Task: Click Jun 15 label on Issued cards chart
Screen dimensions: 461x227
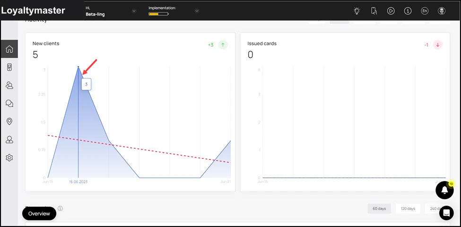Action: pyautogui.click(x=262, y=182)
